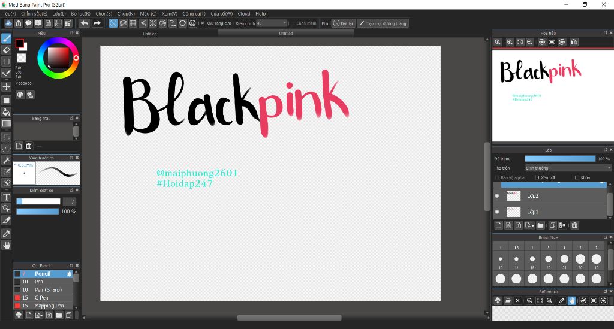614x329 pixels.
Task: Open the Pha trộn blend mode dropdown
Action: pos(568,168)
